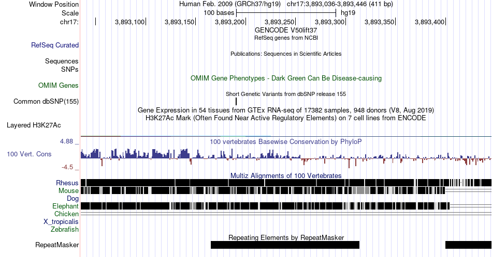The height and width of the screenshot is (257, 492).
Task: Click 100 vertebrates Basewise Conservation by PhyloP title
Action: click(x=286, y=141)
